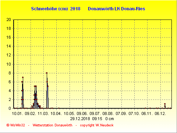177x133 pixels.
Task: Click the 'Wetterstation Donauwörth' footer text
Action: pyautogui.click(x=53, y=125)
